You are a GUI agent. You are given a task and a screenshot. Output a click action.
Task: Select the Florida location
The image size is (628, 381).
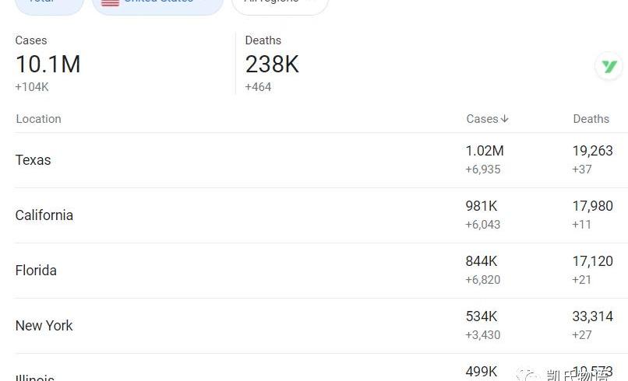point(36,271)
